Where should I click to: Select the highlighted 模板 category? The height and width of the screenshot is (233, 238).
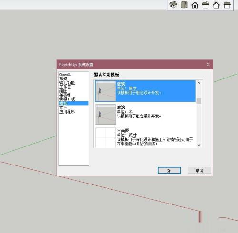pos(73,103)
